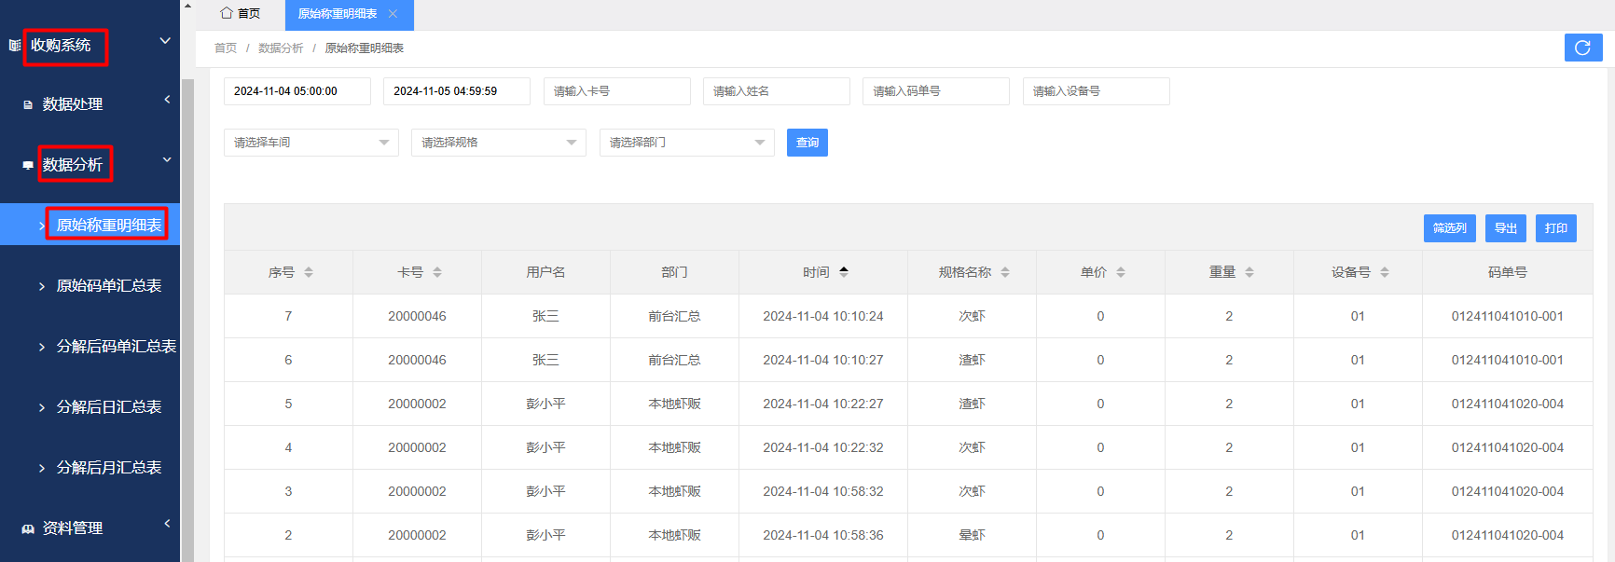
Task: Click 首页 breadcrumb link
Action: (x=226, y=48)
